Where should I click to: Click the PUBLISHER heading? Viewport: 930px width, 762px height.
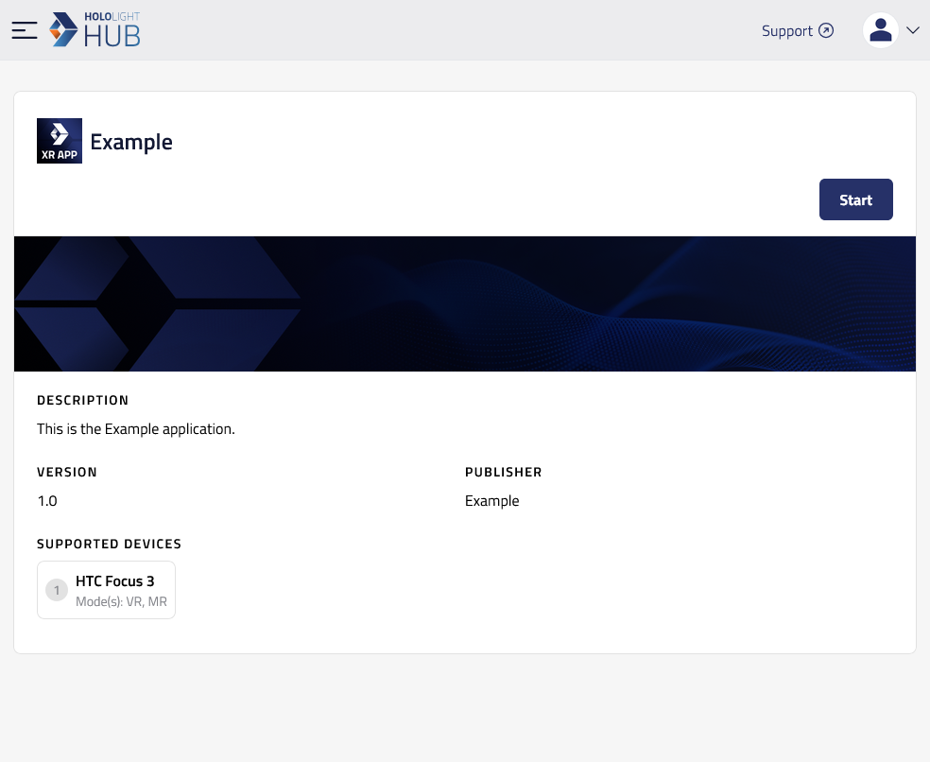tap(504, 472)
